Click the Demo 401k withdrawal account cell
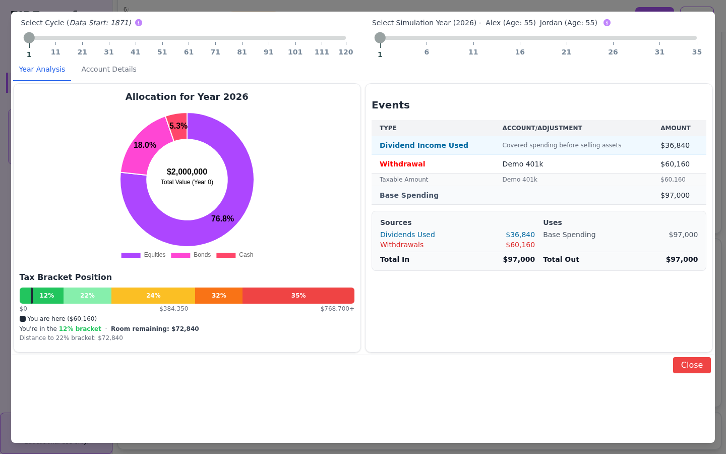This screenshot has height=454, width=726. pos(523,164)
